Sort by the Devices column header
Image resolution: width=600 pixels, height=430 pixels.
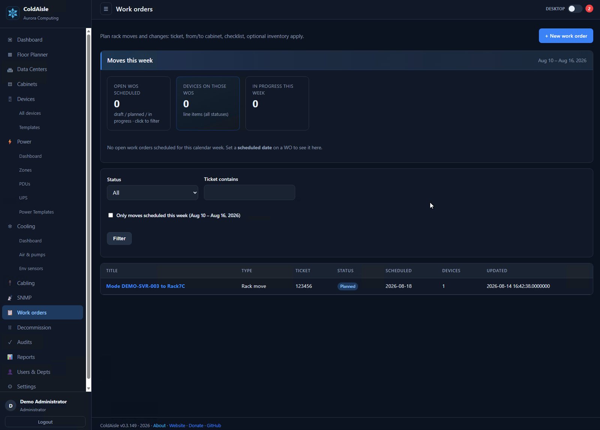[x=451, y=271]
